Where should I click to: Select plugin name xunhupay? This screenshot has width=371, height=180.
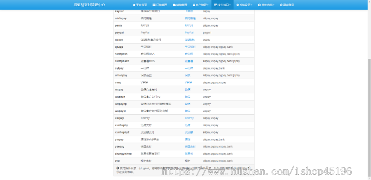point(121,125)
